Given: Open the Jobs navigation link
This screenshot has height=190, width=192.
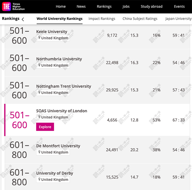Looking at the screenshot, I should [x=126, y=6].
